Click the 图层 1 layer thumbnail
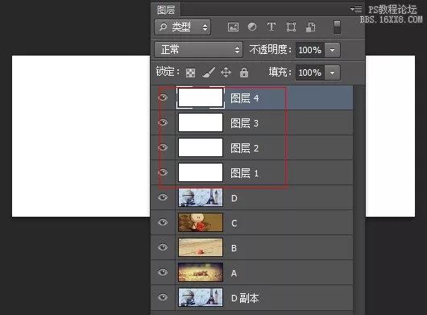This screenshot has height=315, width=427. point(201,172)
